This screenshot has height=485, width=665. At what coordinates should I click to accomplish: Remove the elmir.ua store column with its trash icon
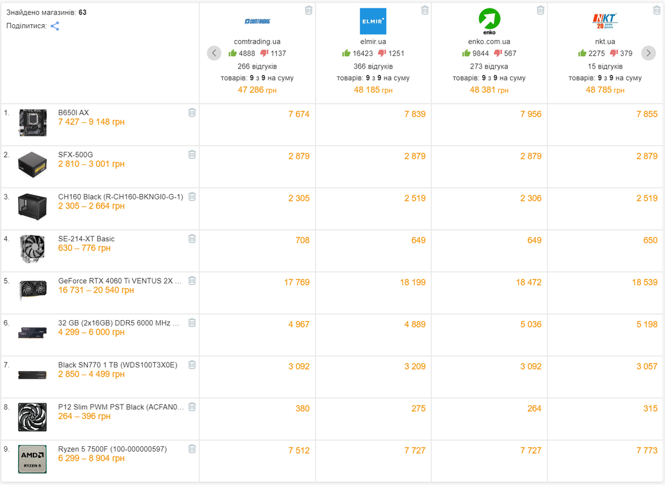click(x=425, y=10)
